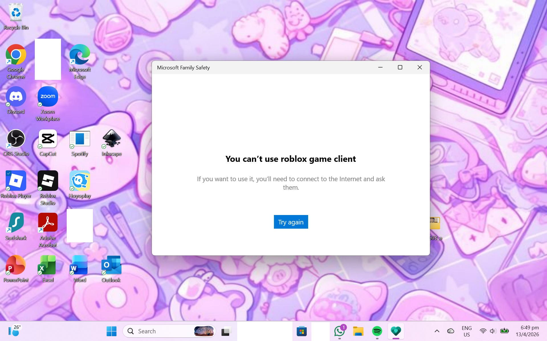This screenshot has height=341, width=547.
Task: Open the partially hidden desktop folder icon
Action: pyautogui.click(x=435, y=229)
